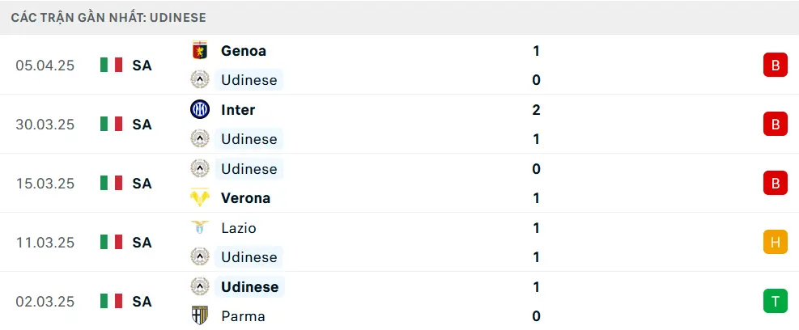The width and height of the screenshot is (799, 330).
Task: Click red B badge for Genoa match
Action: pyautogui.click(x=775, y=66)
